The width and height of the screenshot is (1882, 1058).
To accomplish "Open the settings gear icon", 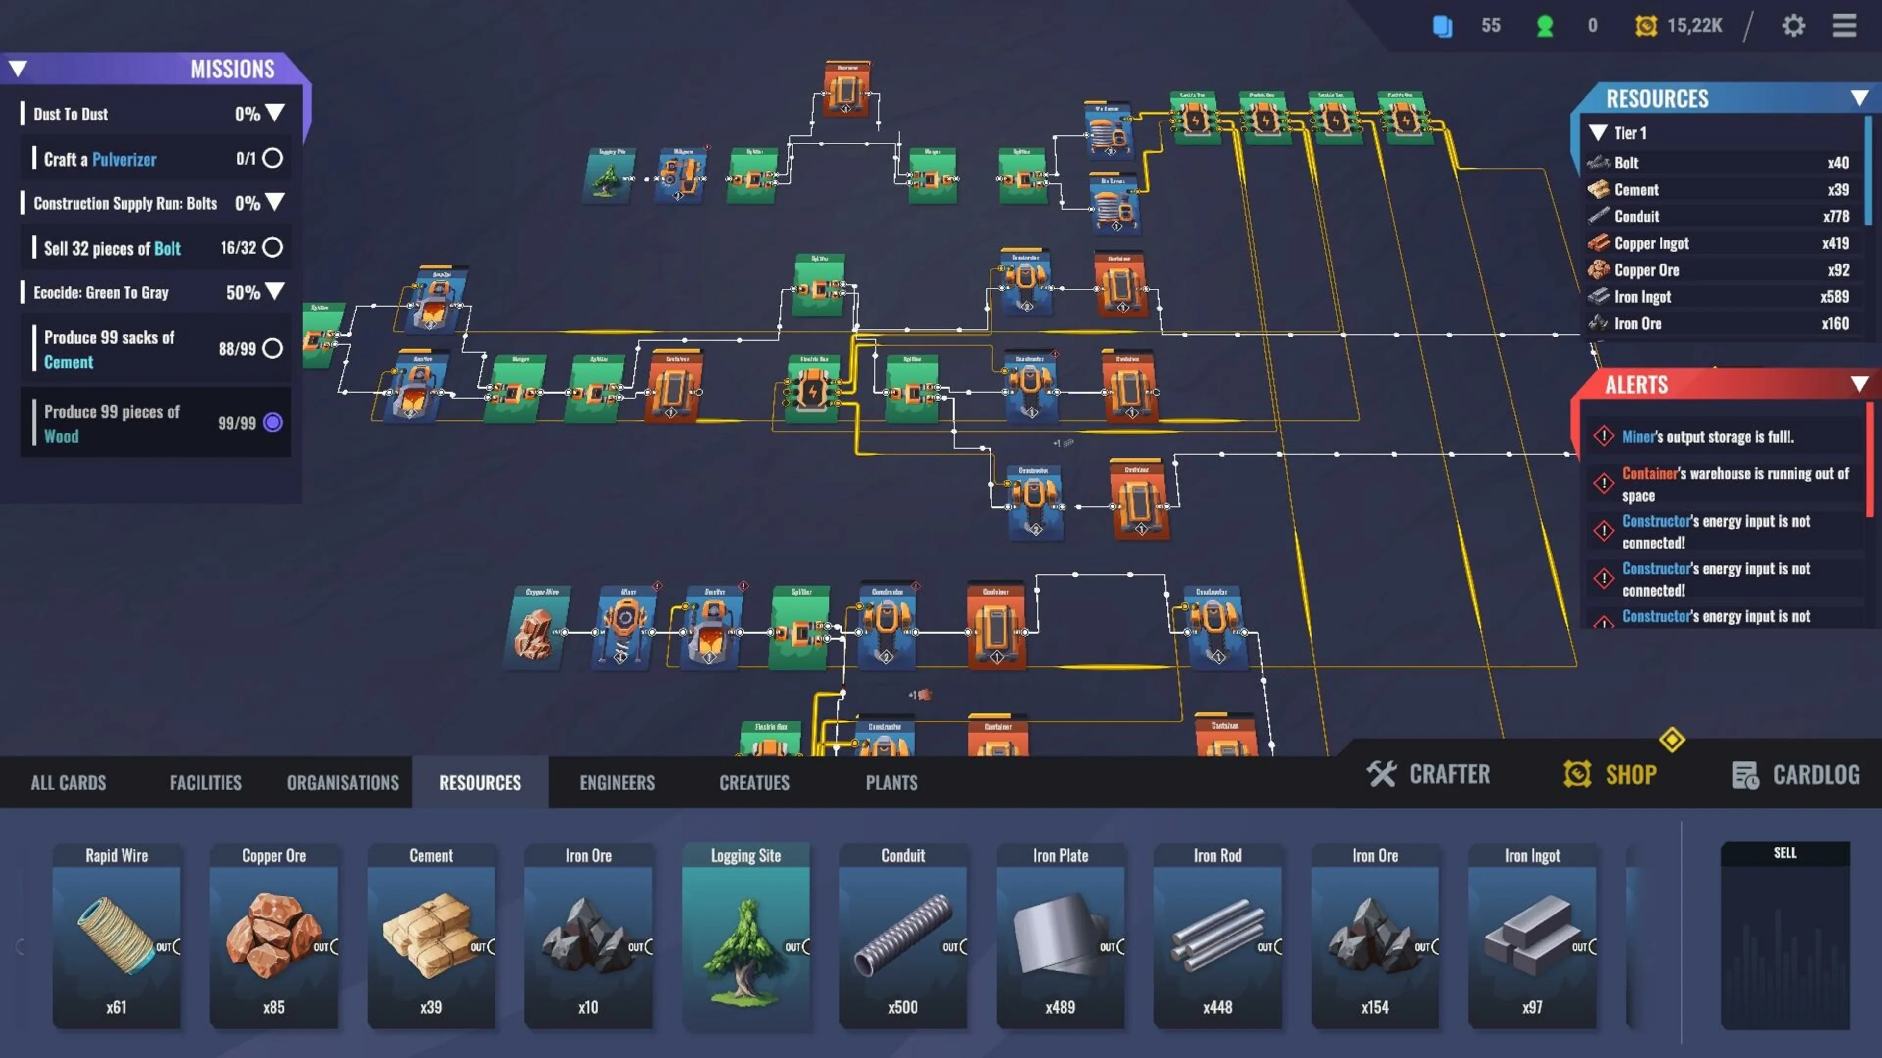I will click(1793, 26).
